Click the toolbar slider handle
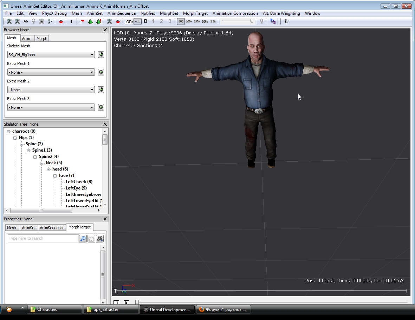 click(x=252, y=21)
